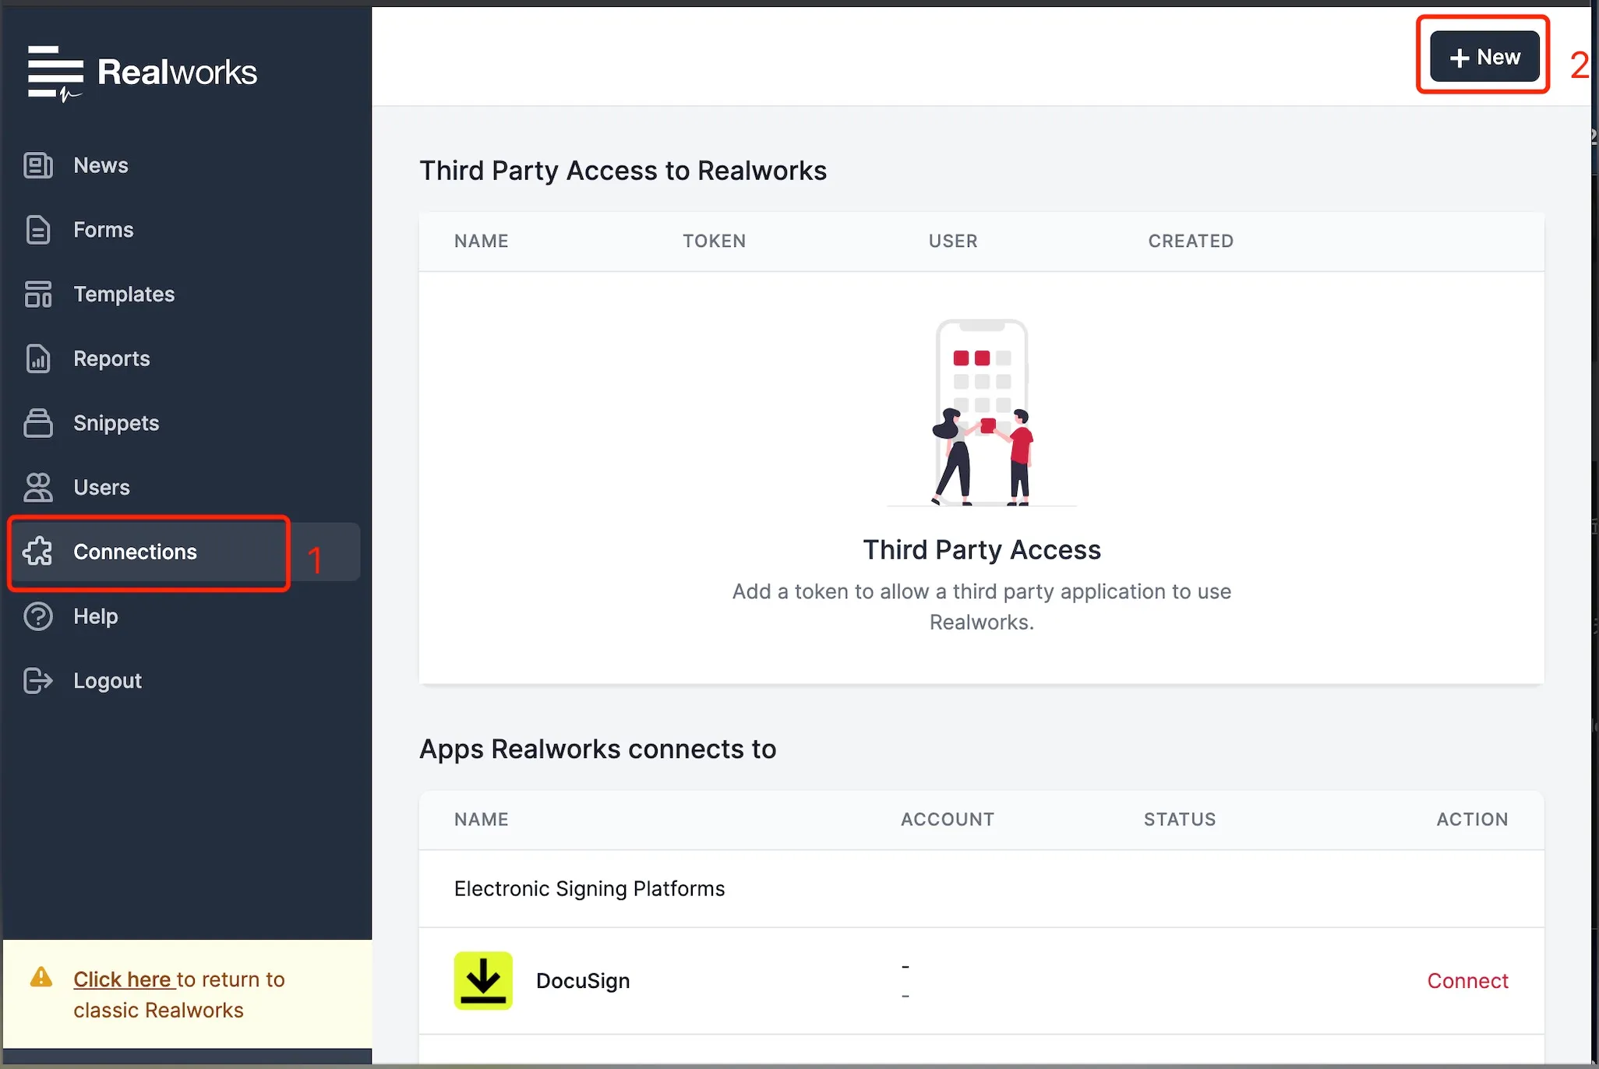The image size is (1599, 1069).
Task: Click the Forms document icon
Action: coord(37,230)
